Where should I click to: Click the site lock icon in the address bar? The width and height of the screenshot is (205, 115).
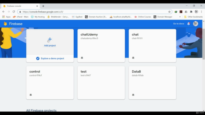[x=20, y=12]
